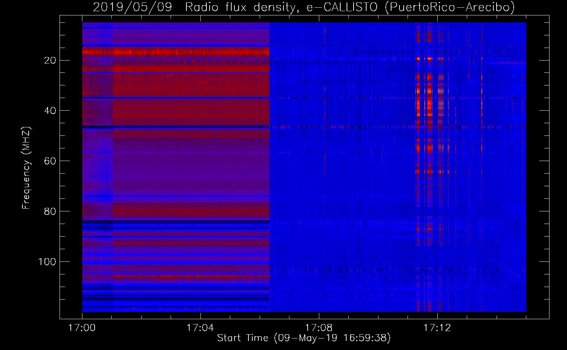Image resolution: width=567 pixels, height=350 pixels.
Task: Click the Start Time axis label
Action: pyautogui.click(x=304, y=338)
